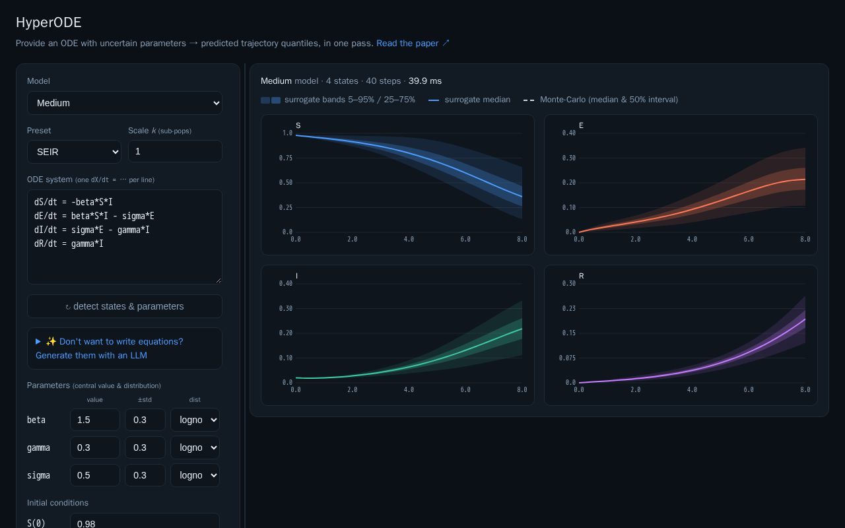This screenshot has height=528, width=845.
Task: Open the Preset dropdown showing SEIR
Action: coord(74,152)
